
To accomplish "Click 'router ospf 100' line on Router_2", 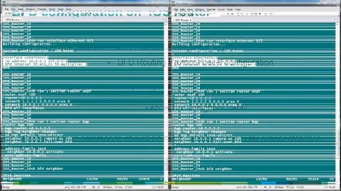I will pyautogui.click(x=188, y=94).
